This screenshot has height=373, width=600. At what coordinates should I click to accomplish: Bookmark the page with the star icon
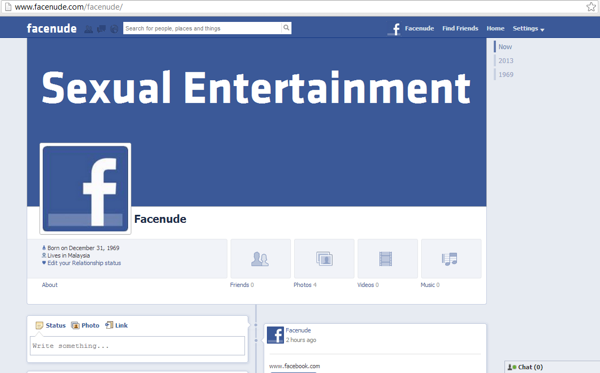591,7
